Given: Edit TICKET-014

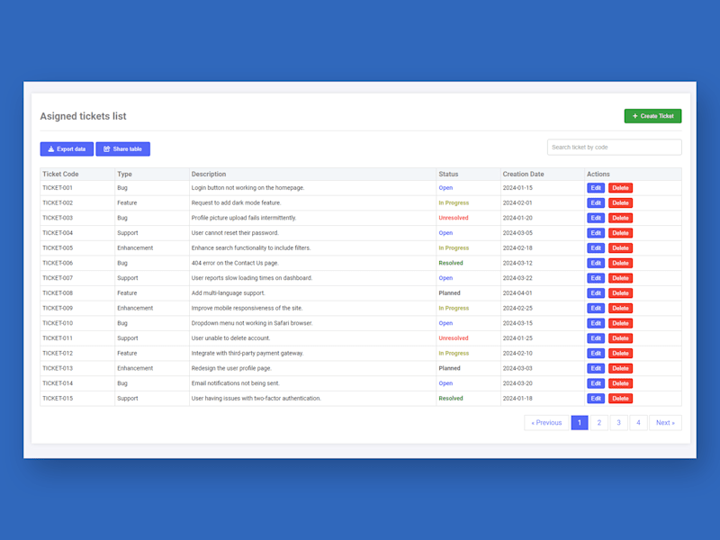Looking at the screenshot, I should (596, 383).
